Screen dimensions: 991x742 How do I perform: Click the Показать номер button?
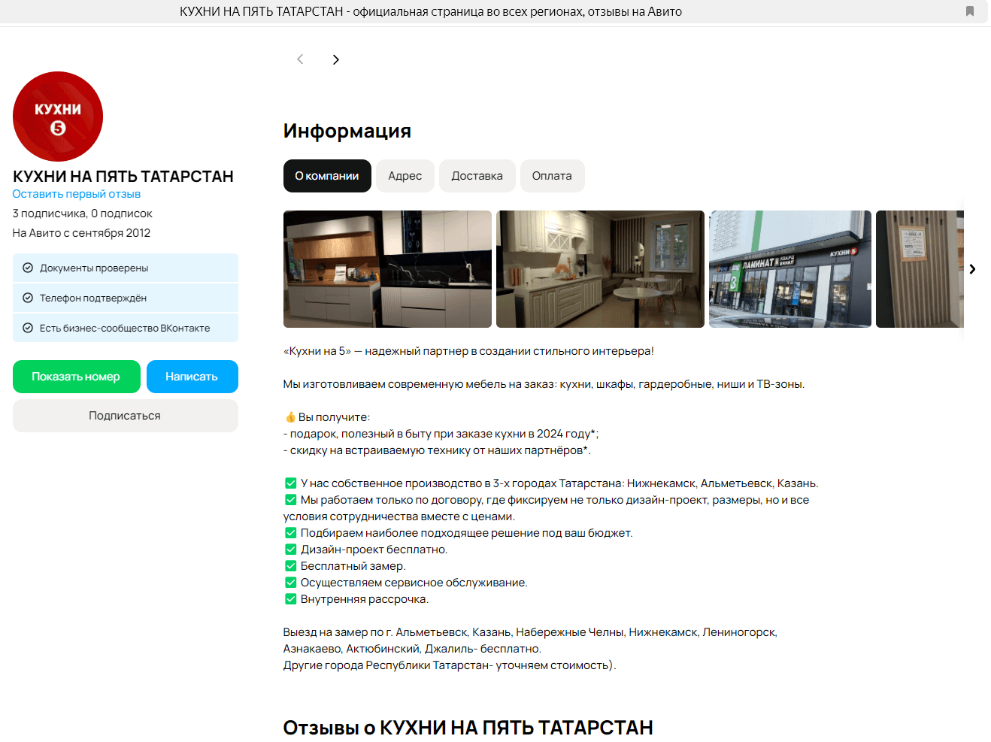[77, 377]
